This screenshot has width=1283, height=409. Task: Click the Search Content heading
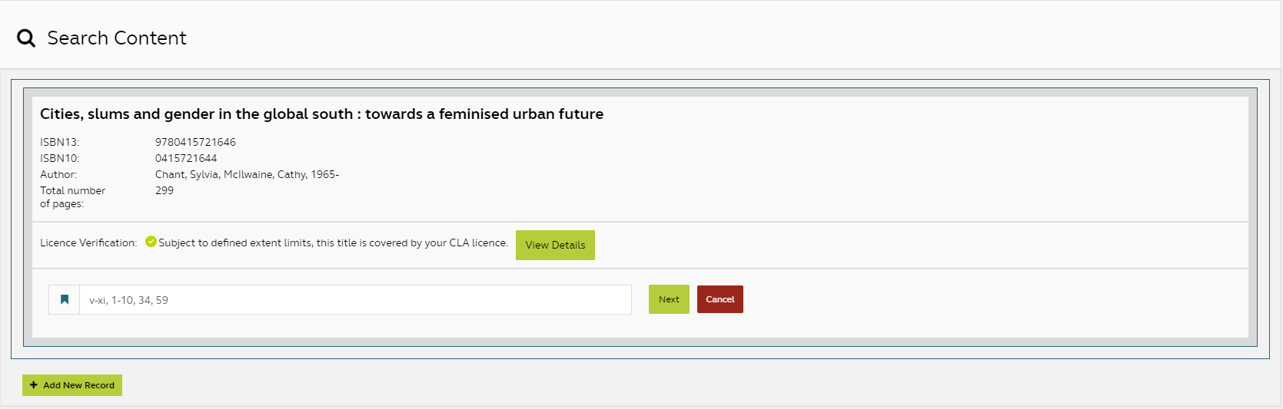point(117,38)
